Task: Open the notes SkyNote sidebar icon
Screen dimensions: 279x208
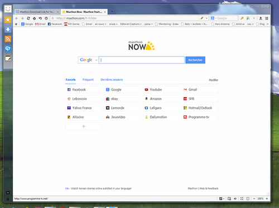Action: point(8,58)
